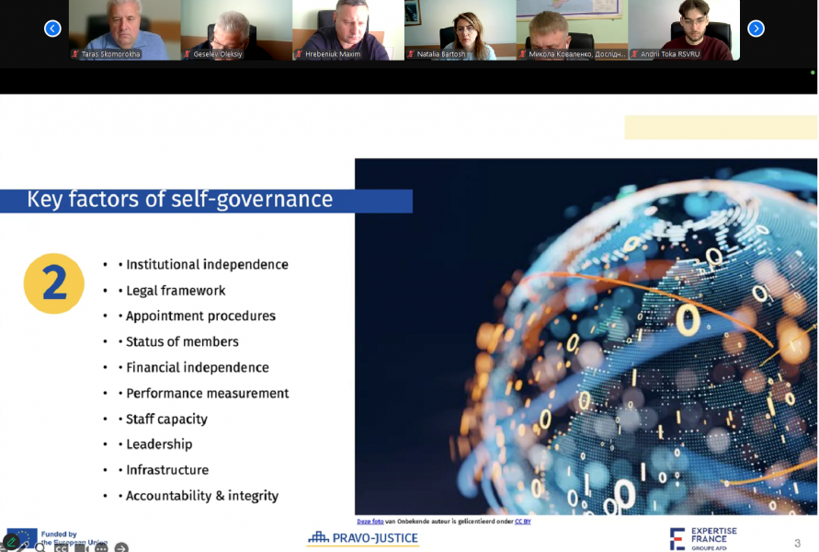
Task: Select Hrebeniuk Maxim's video thumbnail
Action: (348, 29)
